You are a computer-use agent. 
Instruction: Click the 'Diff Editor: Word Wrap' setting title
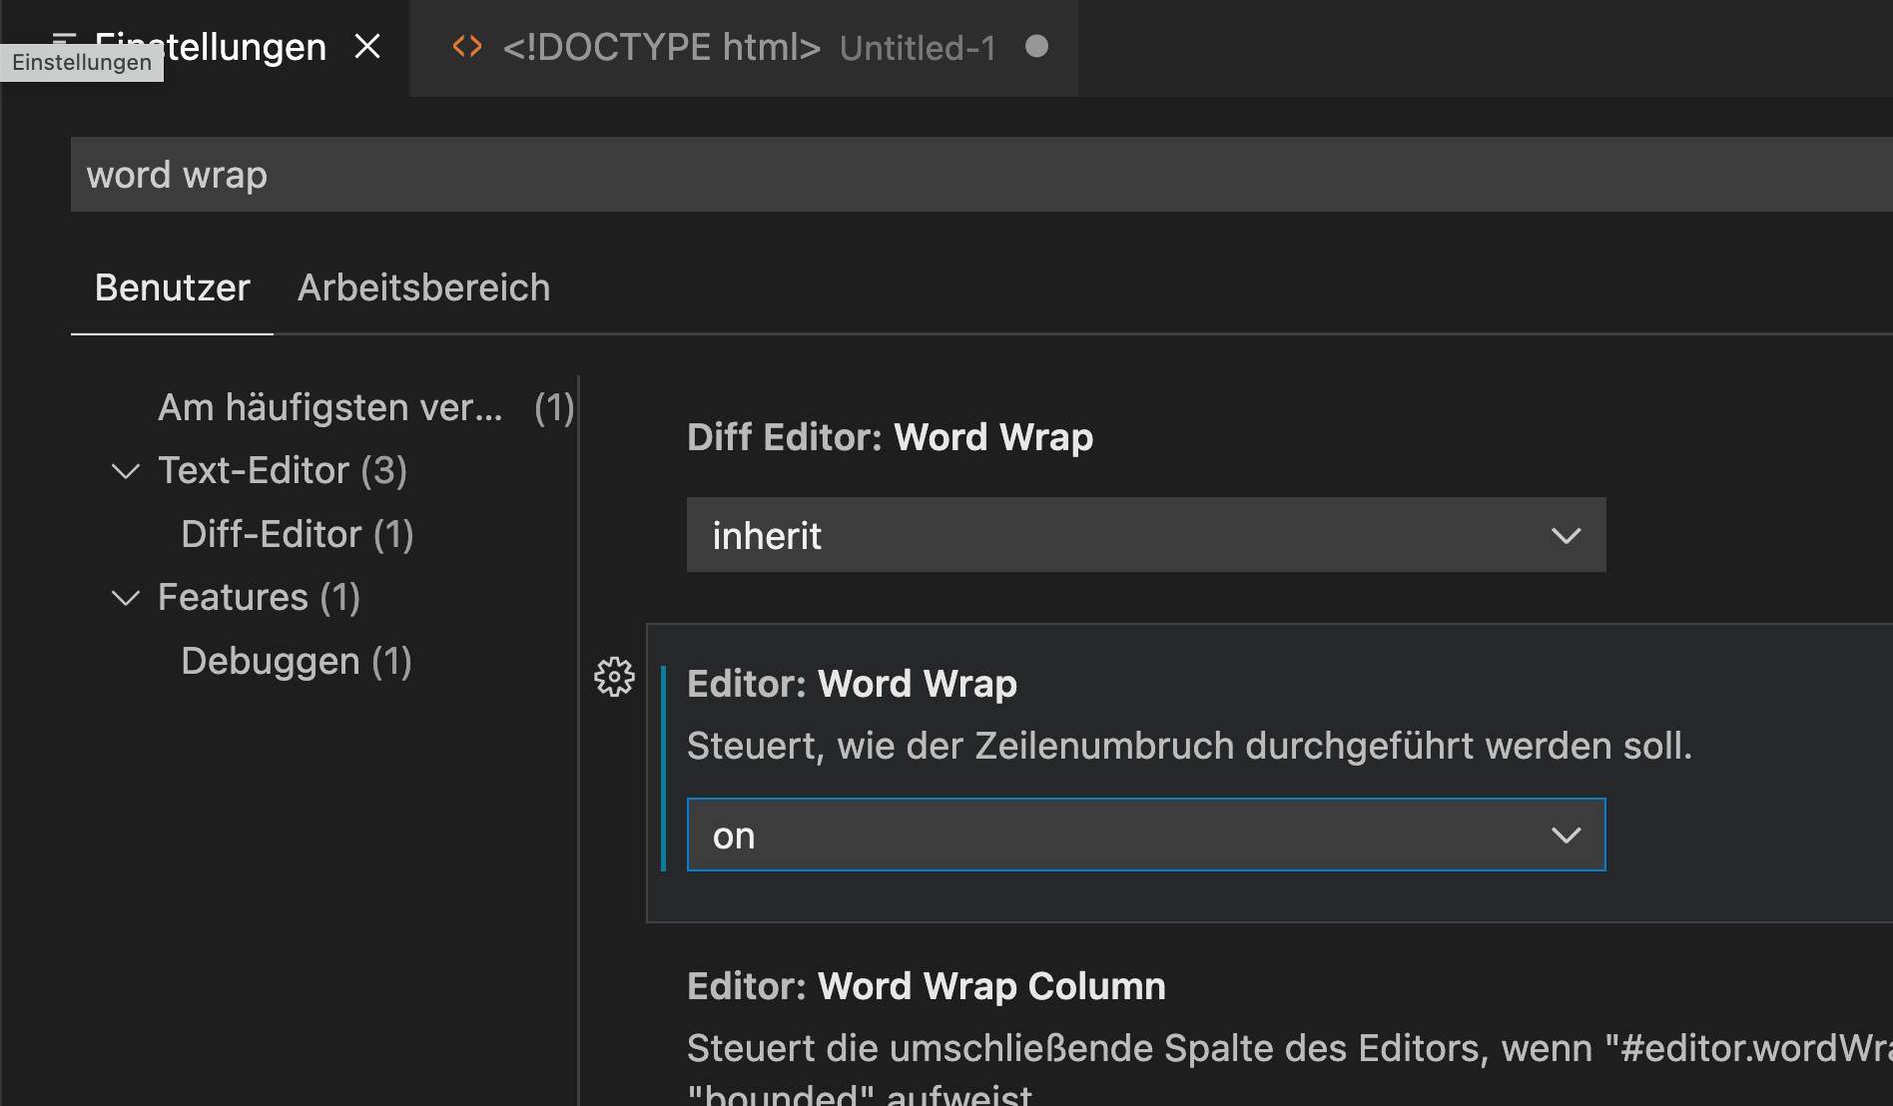click(890, 437)
